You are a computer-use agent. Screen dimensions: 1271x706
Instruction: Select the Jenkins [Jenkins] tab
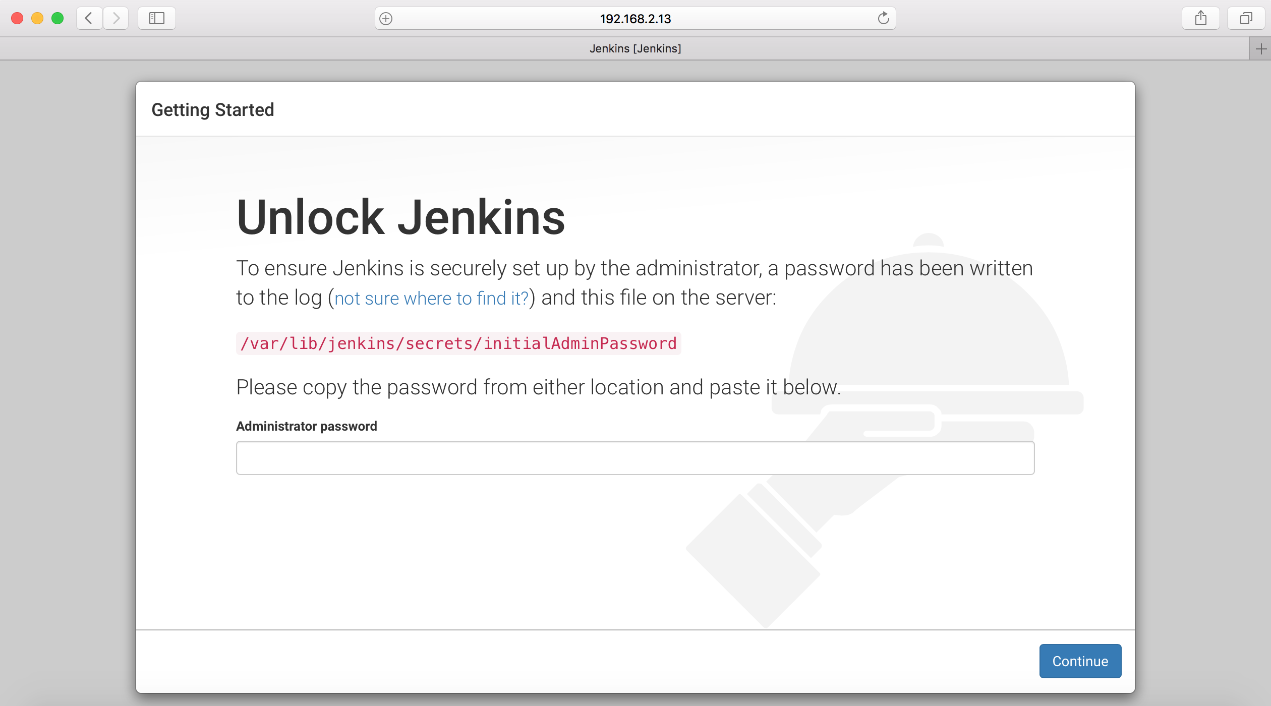point(624,49)
